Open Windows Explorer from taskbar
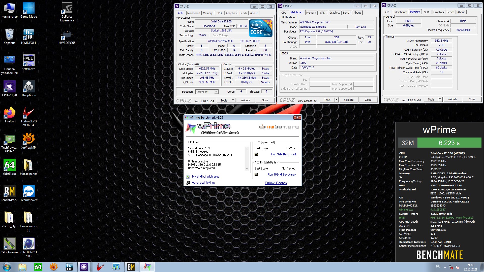This screenshot has width=484, height=272. click(x=22, y=267)
